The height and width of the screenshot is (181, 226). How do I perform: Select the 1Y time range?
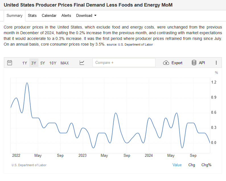pyautogui.click(x=24, y=63)
